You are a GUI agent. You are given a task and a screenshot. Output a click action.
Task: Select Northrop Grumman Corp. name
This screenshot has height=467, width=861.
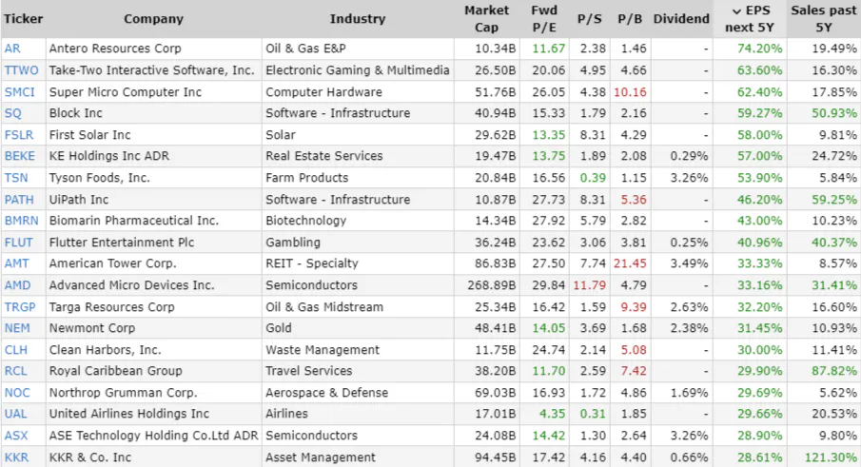tap(123, 393)
